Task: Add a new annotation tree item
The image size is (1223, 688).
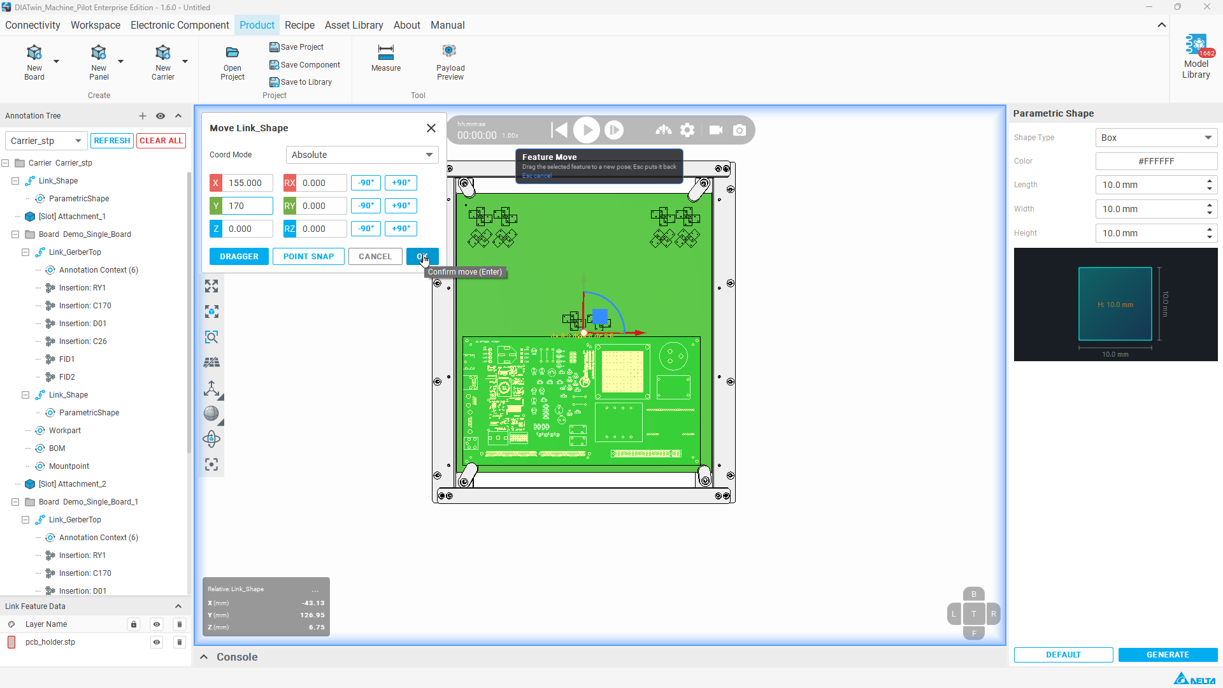Action: point(143,116)
